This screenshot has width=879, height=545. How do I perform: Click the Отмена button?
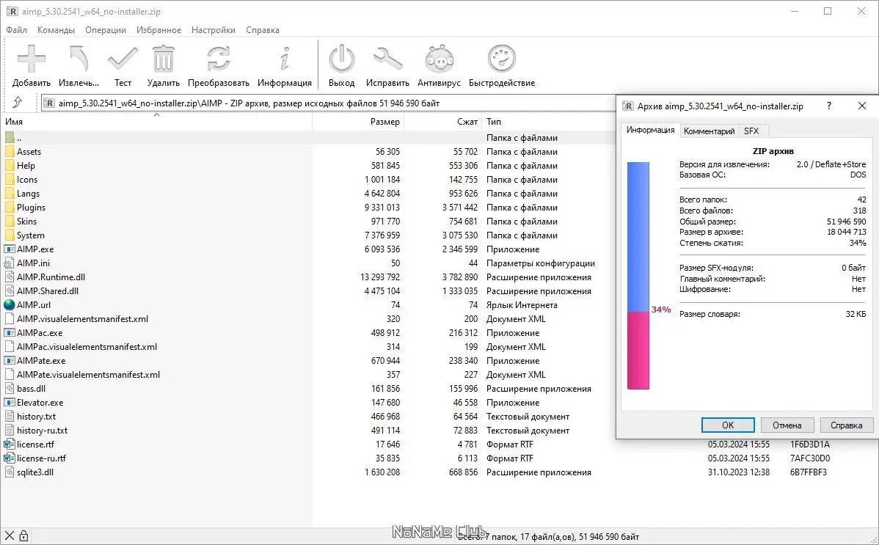(x=787, y=425)
